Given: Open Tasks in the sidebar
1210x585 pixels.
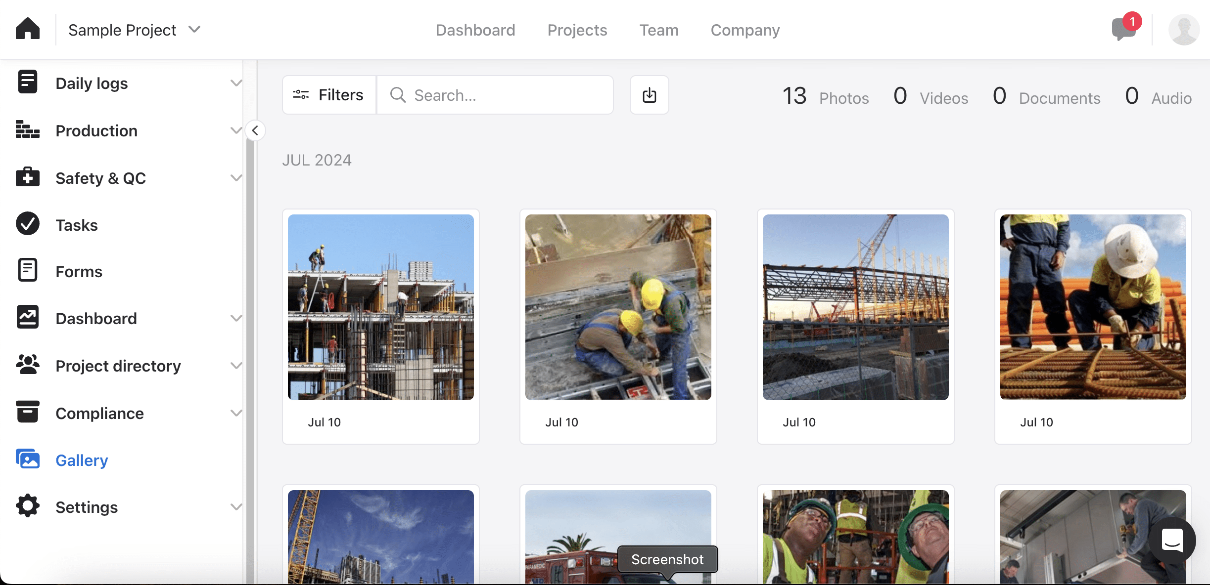Looking at the screenshot, I should coord(77,225).
